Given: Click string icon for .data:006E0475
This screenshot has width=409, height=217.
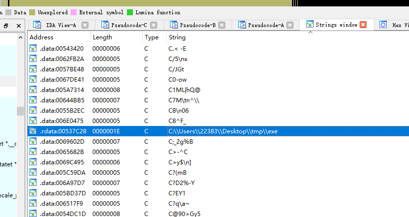Looking at the screenshot, I should tap(33, 121).
